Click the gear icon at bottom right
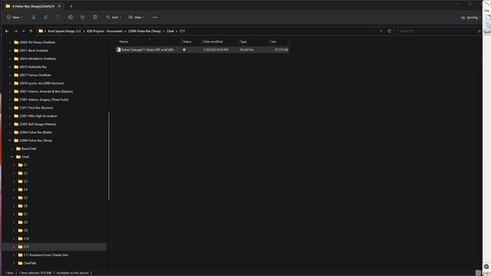This screenshot has height=276, width=491. pos(486,267)
